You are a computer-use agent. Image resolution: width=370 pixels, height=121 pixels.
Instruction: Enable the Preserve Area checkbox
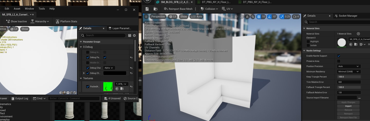[339, 61]
